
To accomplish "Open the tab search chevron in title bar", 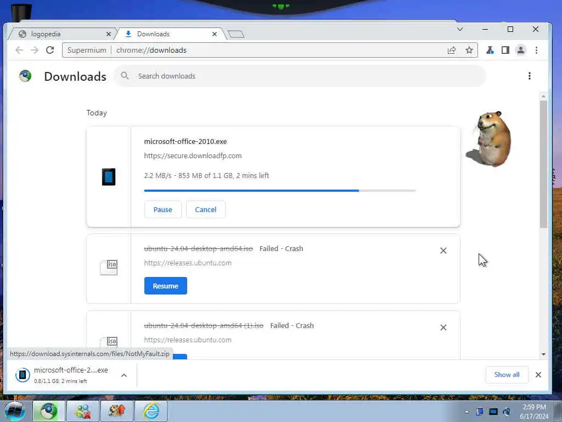I will coord(460,29).
